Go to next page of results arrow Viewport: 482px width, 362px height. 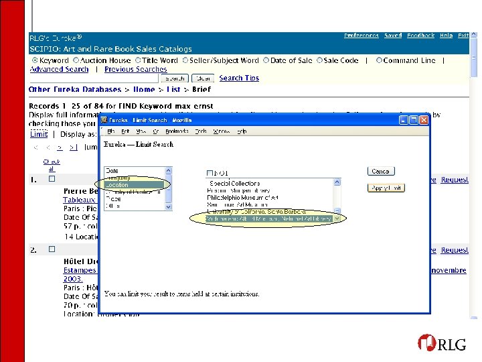pyautogui.click(x=60, y=147)
